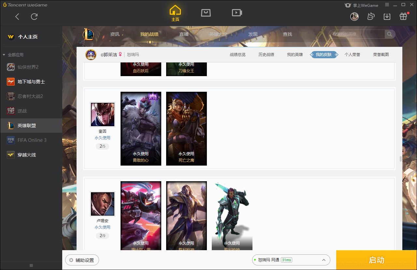The image size is (417, 270).
Task: Click the 恕瑞玛 server name beside username
Action: [133, 55]
